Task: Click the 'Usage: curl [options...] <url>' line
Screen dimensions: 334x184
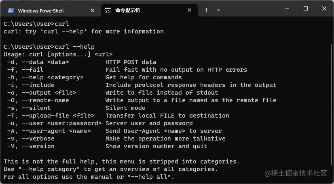Action: [58, 54]
